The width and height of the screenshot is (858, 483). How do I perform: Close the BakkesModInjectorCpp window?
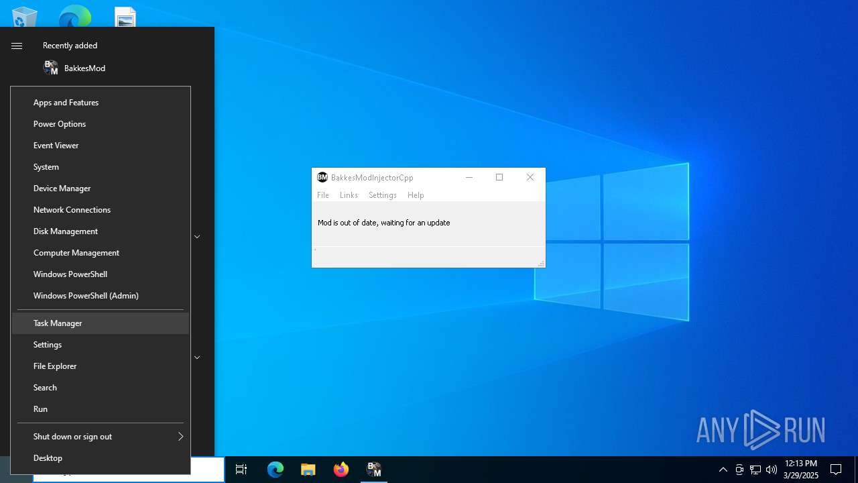pos(530,177)
